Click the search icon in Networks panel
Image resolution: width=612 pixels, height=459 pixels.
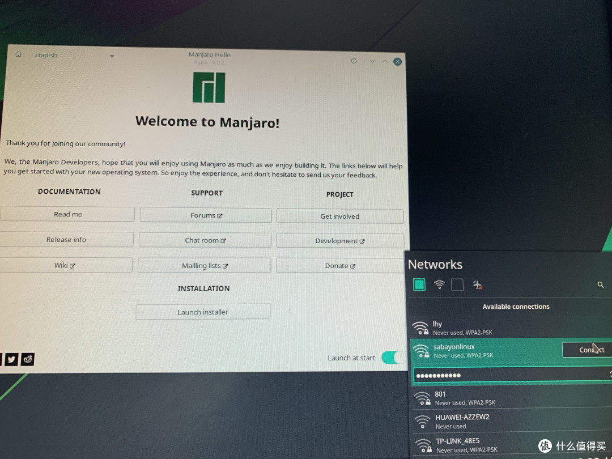[601, 285]
